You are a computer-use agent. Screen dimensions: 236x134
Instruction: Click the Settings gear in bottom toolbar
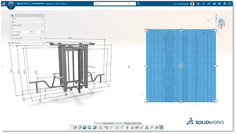100,128
